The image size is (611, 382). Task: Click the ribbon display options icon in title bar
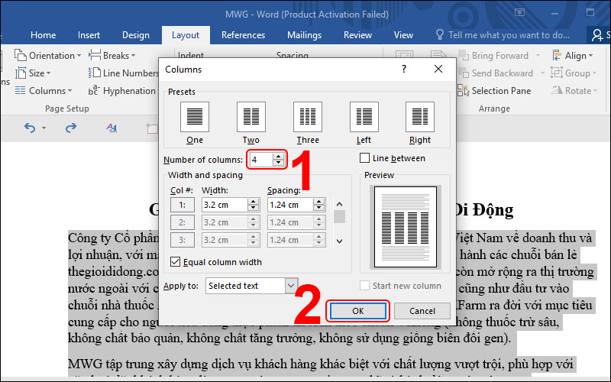519,12
